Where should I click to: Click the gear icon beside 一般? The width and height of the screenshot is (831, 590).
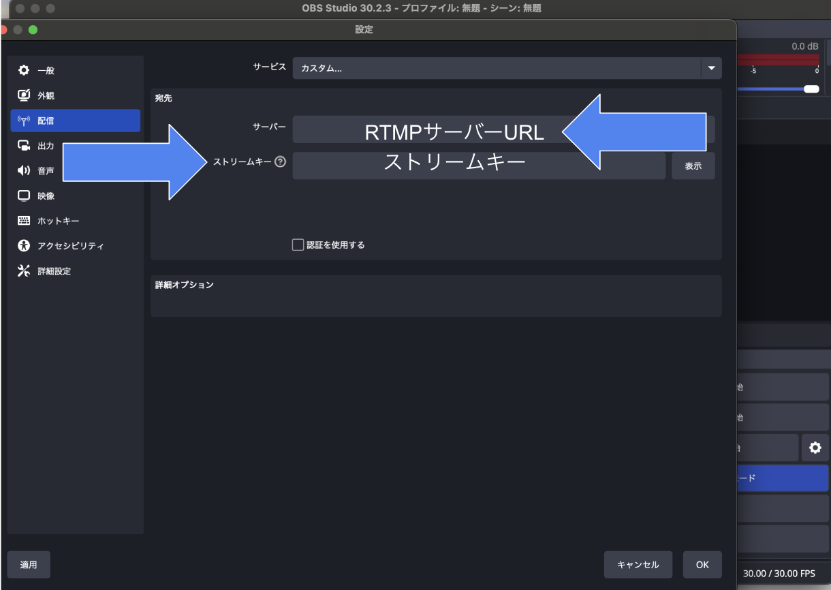[x=24, y=71]
